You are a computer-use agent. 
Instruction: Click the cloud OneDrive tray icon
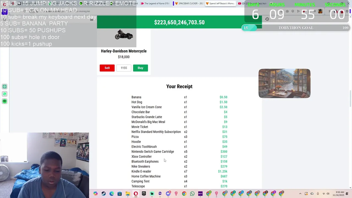point(312,194)
